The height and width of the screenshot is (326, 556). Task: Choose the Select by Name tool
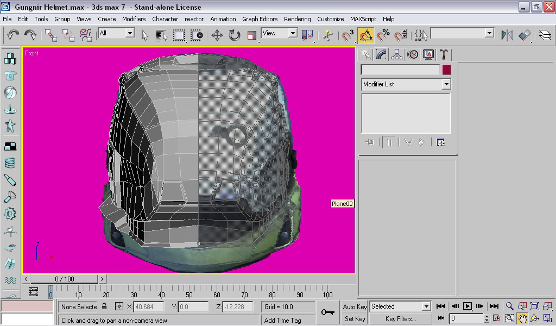coord(161,35)
